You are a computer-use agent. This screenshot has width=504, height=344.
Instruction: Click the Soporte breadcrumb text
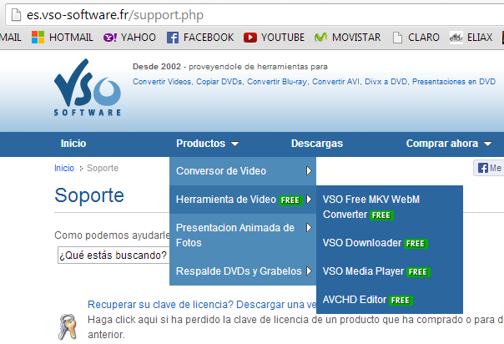(x=103, y=168)
